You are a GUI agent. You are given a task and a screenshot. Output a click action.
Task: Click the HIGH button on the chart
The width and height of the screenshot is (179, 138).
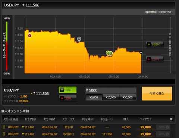(x=155, y=44)
